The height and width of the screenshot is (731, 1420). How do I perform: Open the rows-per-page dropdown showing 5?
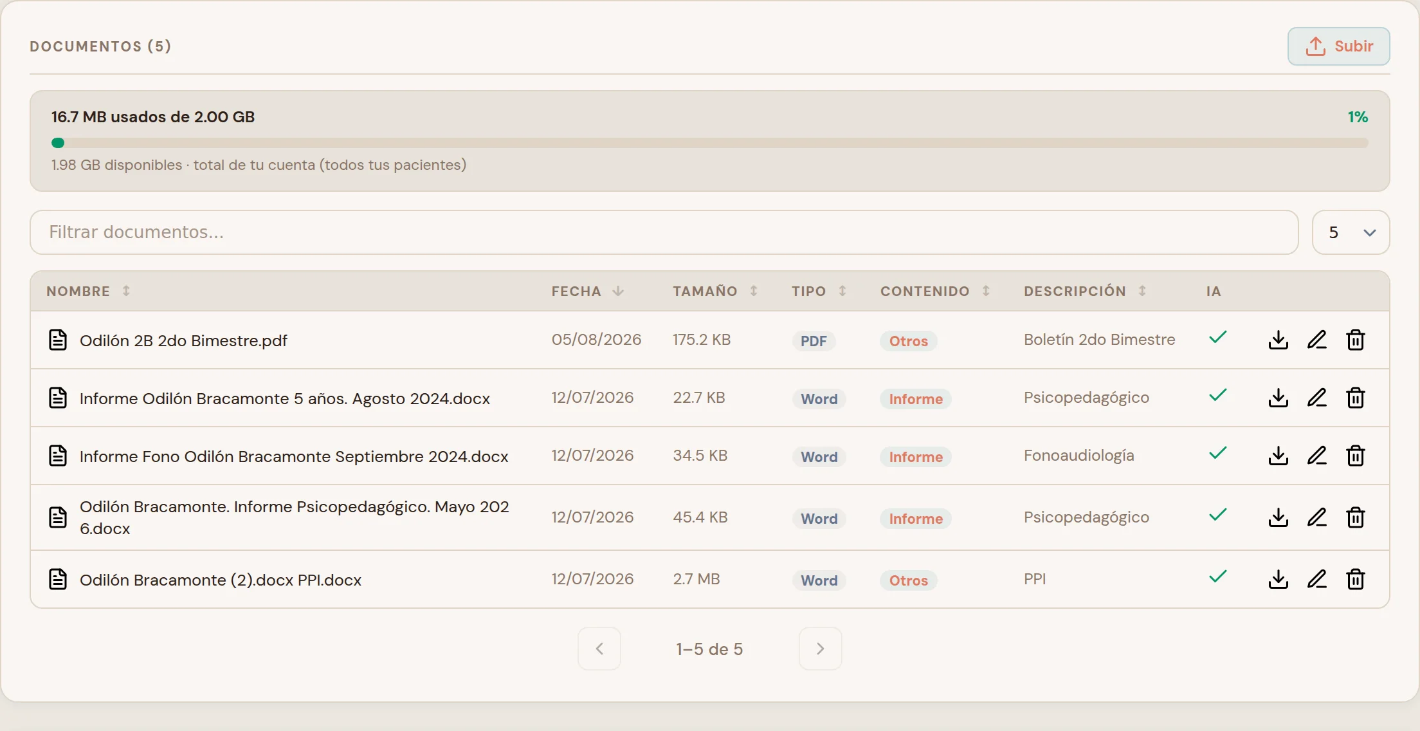click(1351, 232)
